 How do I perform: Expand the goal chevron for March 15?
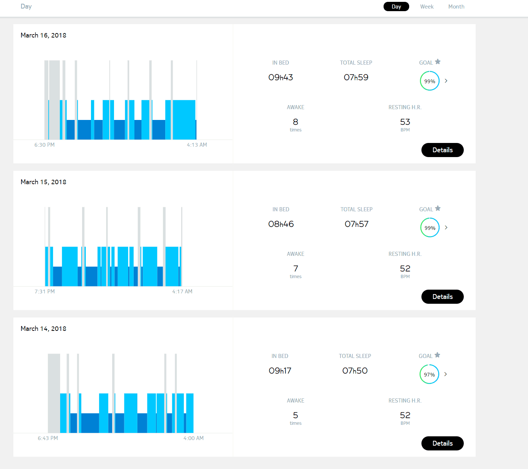(x=446, y=228)
